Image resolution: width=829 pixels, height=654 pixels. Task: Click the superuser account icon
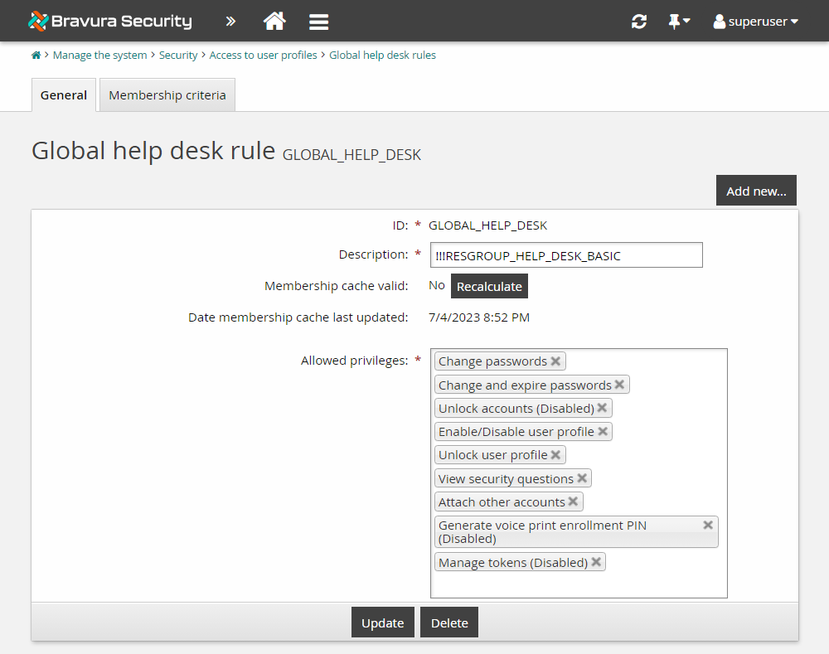click(x=718, y=22)
